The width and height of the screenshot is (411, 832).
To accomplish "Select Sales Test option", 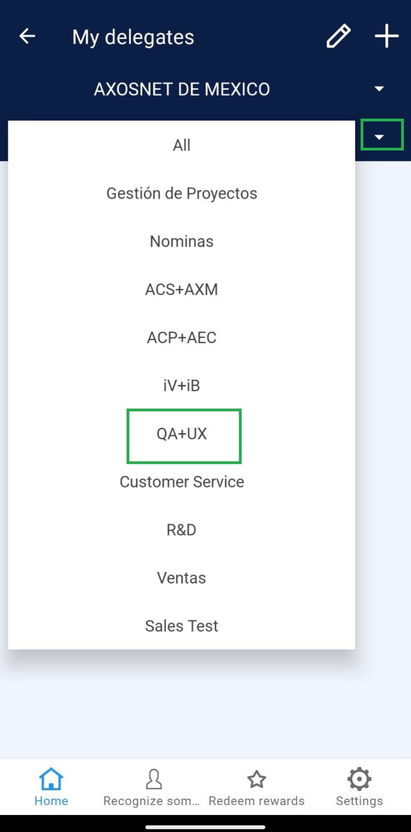I will (181, 626).
